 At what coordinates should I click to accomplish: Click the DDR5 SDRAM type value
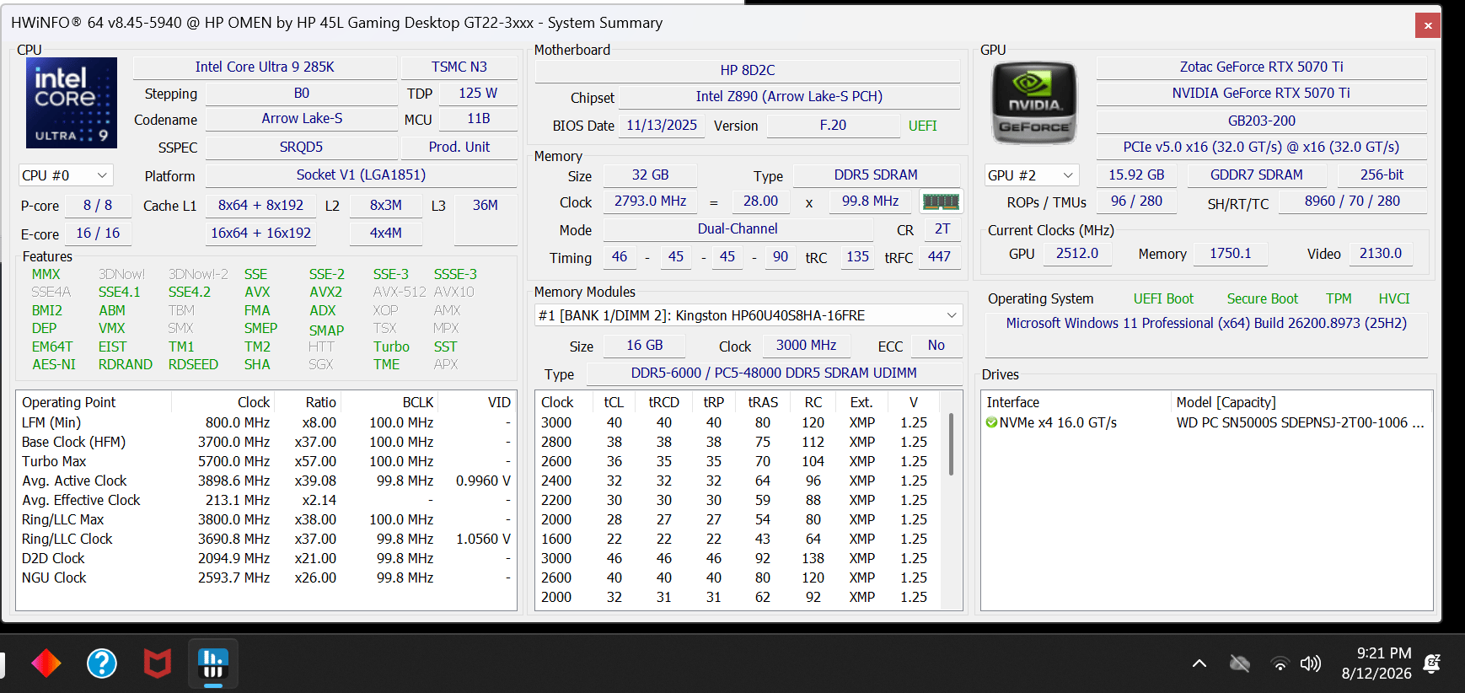(876, 175)
